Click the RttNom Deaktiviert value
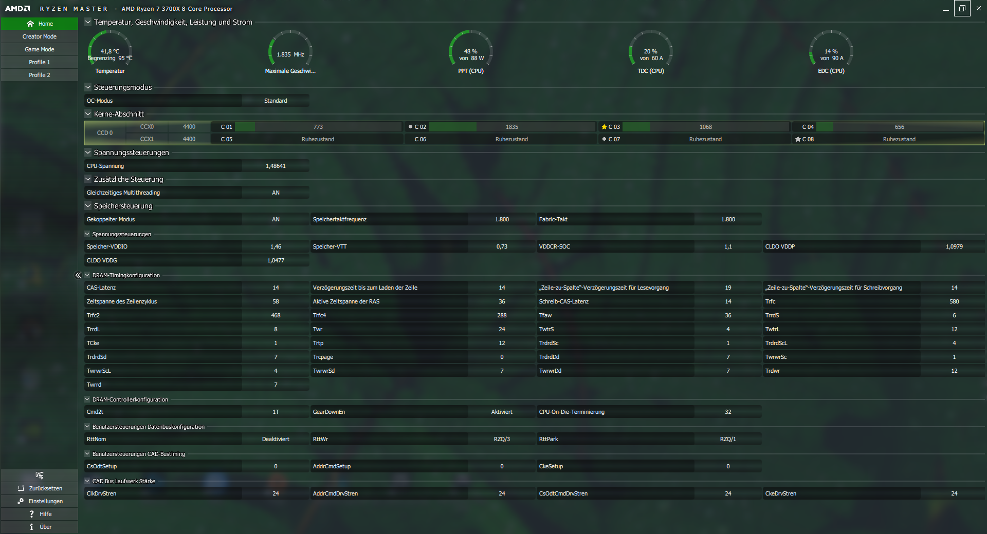This screenshot has height=534, width=987. (x=276, y=439)
